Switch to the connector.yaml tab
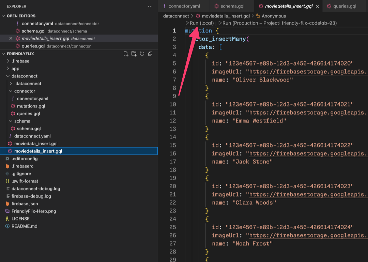368x262 pixels. point(184,6)
